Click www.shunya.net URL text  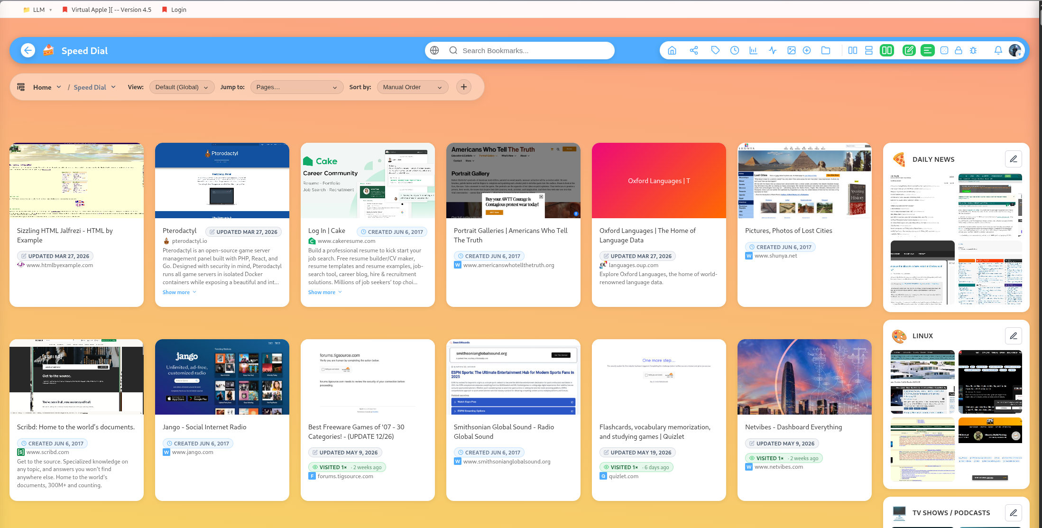pyautogui.click(x=776, y=256)
